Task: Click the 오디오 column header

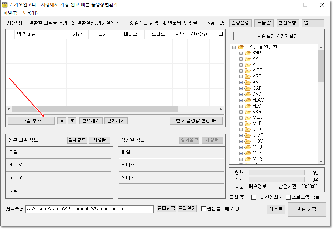Action: [158, 34]
